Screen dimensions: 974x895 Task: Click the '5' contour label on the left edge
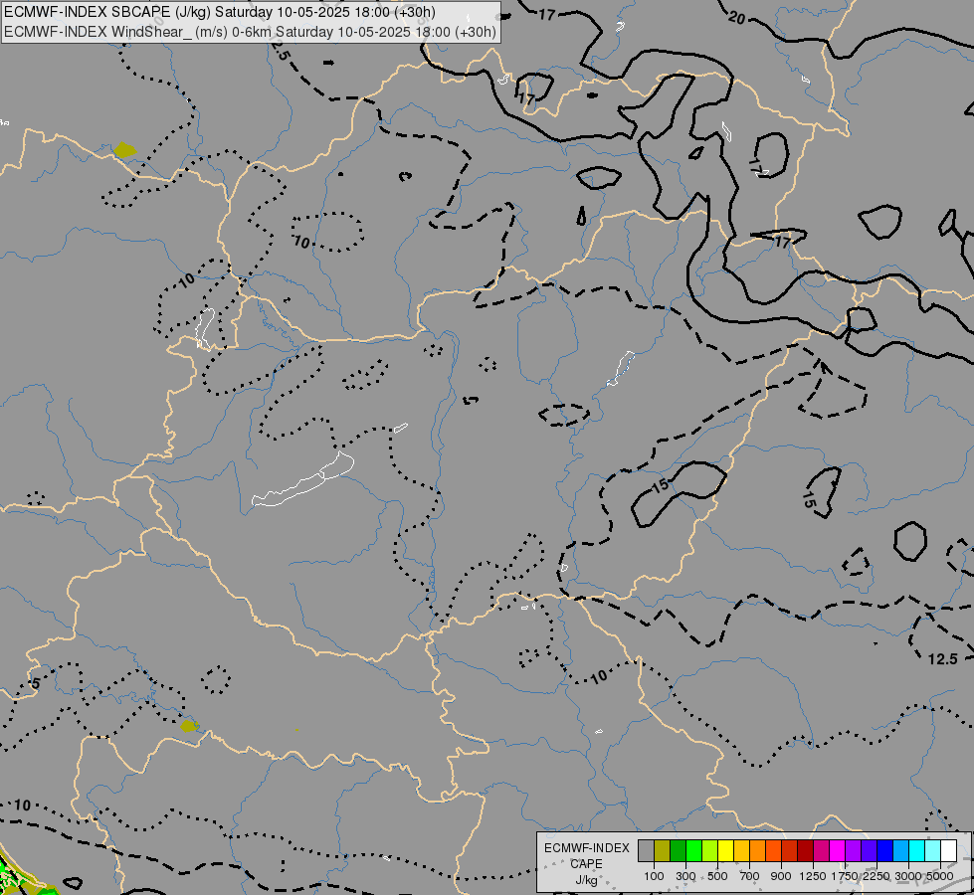36,684
